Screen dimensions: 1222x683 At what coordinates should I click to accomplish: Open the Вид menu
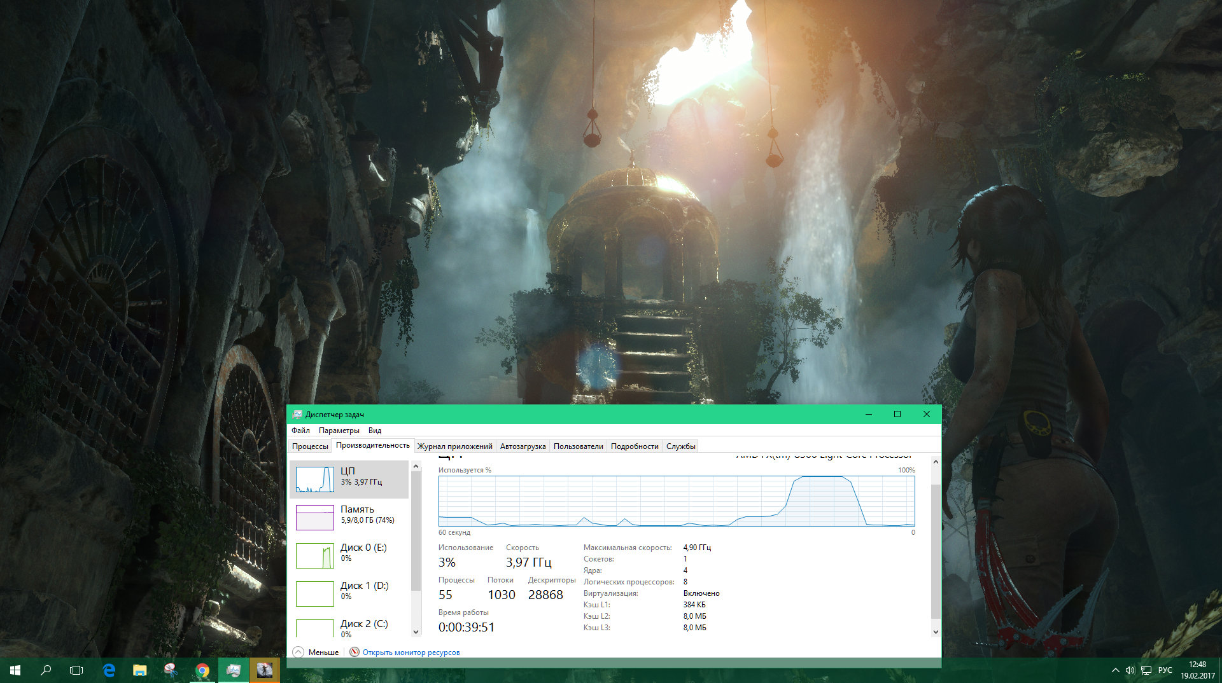(375, 431)
